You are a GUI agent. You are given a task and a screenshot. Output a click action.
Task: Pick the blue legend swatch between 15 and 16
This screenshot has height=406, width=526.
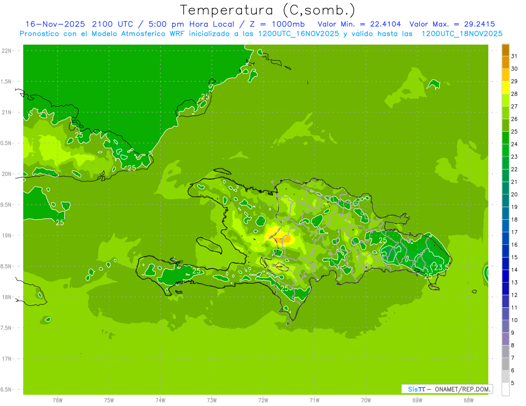tap(505, 251)
